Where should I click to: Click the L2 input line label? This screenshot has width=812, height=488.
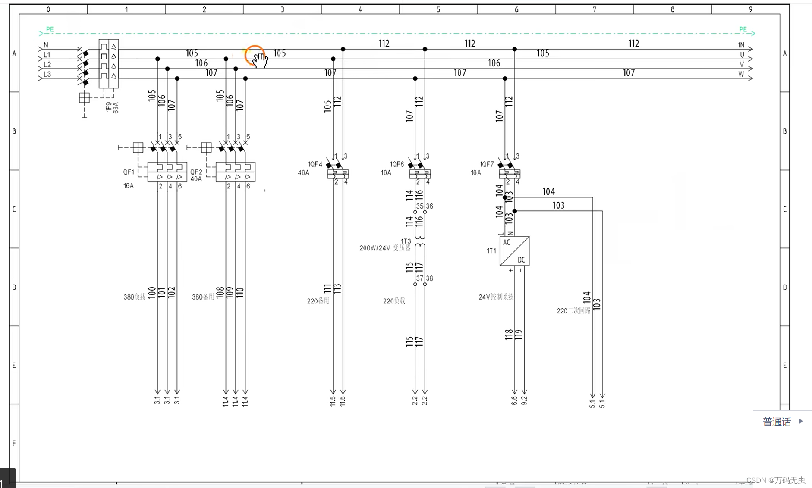pos(47,65)
